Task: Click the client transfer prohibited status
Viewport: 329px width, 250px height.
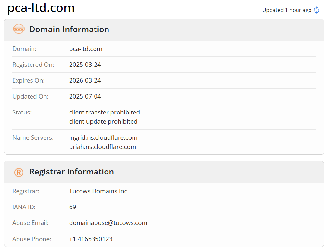Action: (105, 112)
